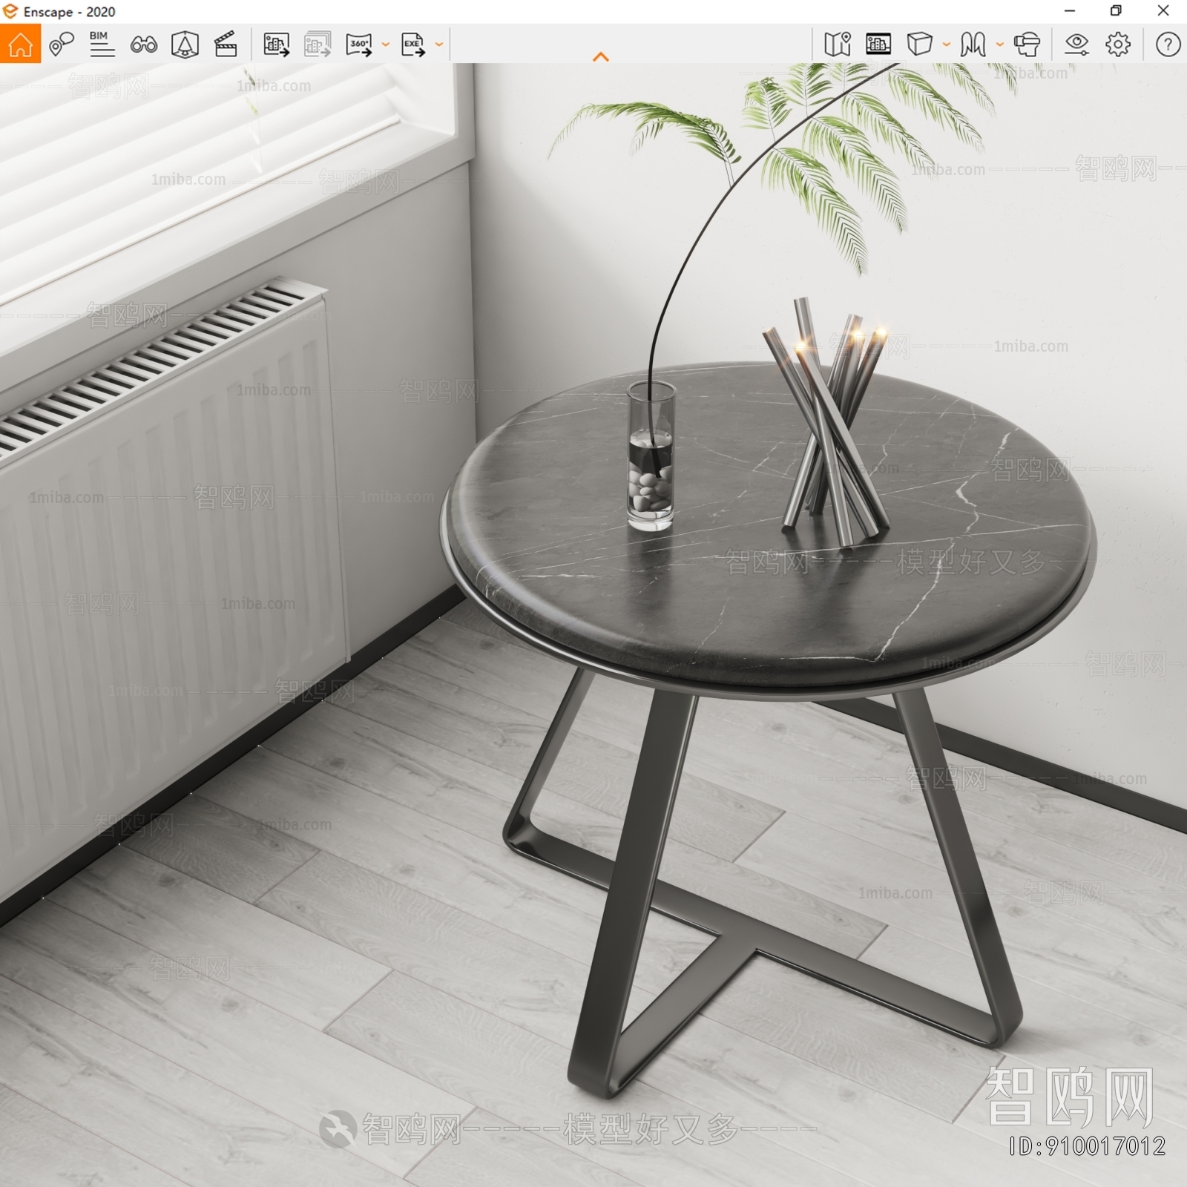Click the EXE standalone export icon
The height and width of the screenshot is (1187, 1187).
413,45
